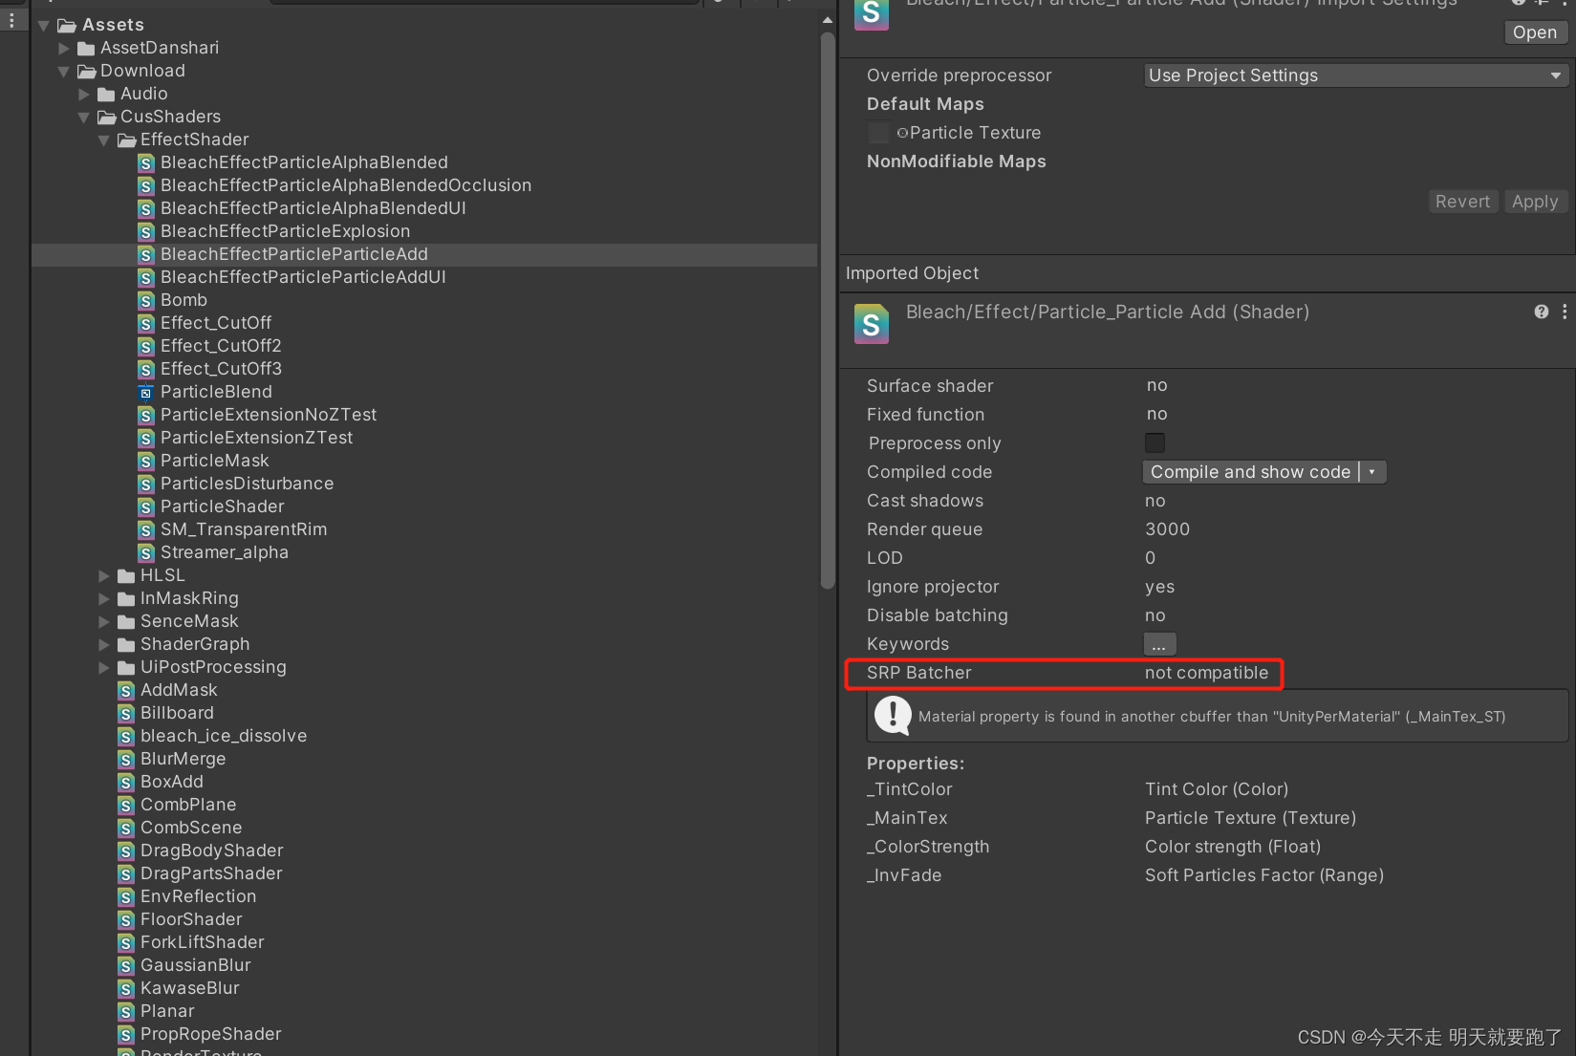Collapse the EffectShader folder
The width and height of the screenshot is (1576, 1056).
[105, 140]
